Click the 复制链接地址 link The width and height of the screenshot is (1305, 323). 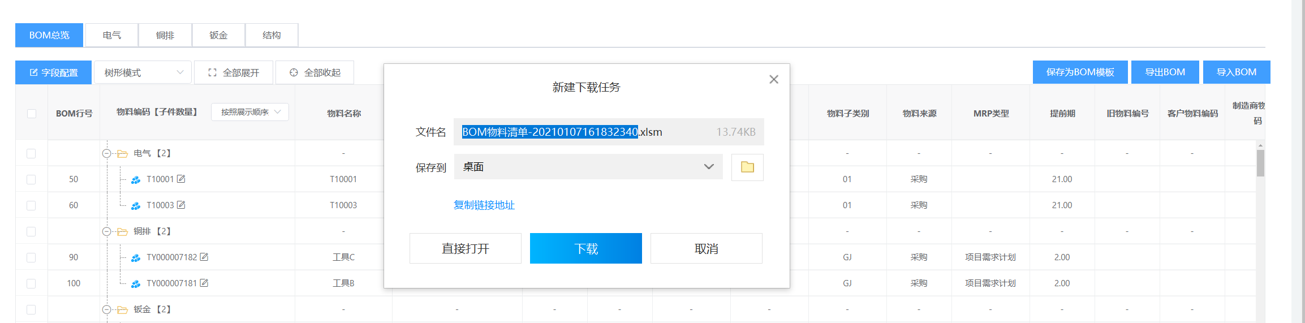[x=484, y=205]
